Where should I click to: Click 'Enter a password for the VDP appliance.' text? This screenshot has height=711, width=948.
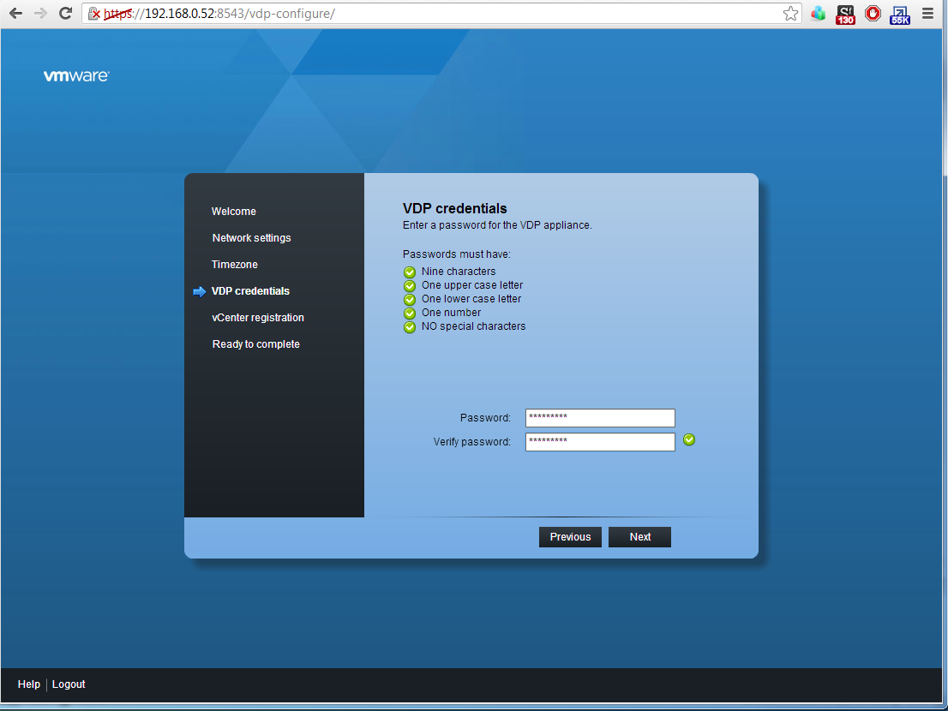pyautogui.click(x=497, y=225)
